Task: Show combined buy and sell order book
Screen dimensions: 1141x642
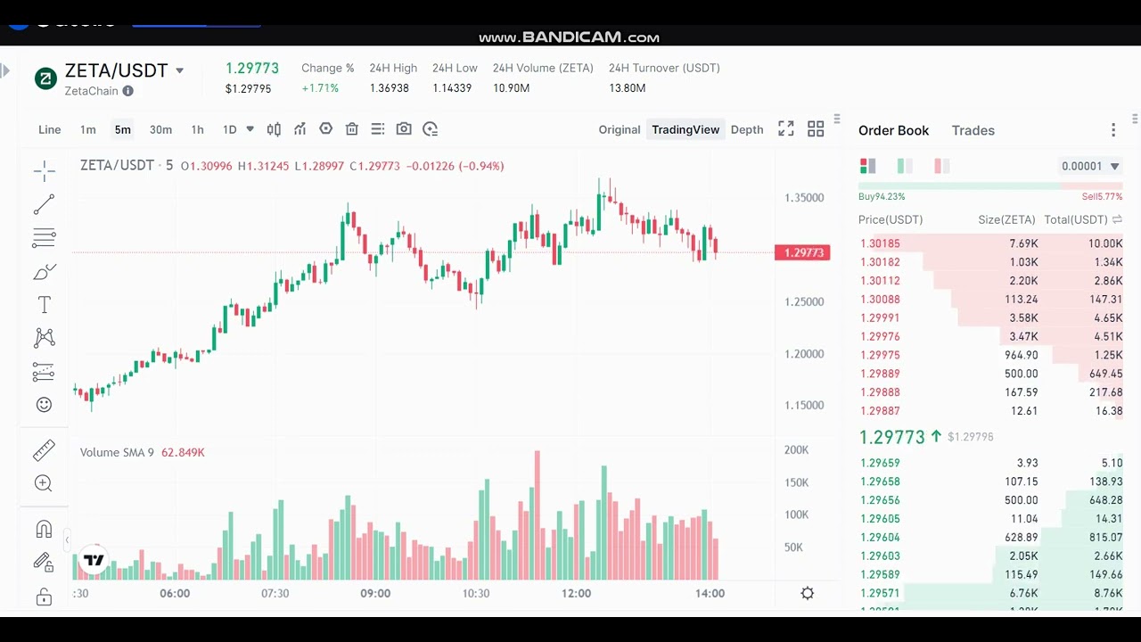Action: (867, 166)
